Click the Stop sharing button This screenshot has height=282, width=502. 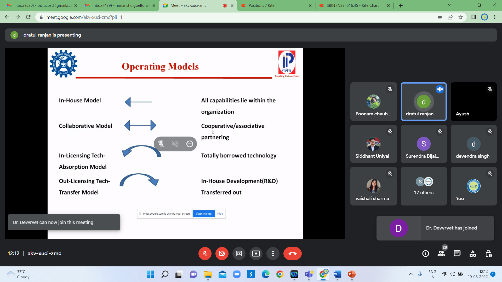click(204, 214)
